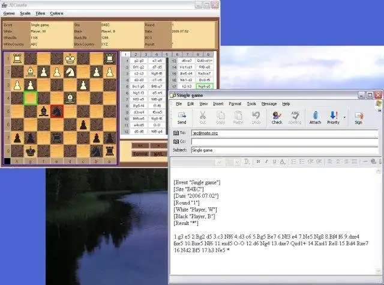384x285 pixels.
Task: Click the green highlighted g4 square
Action: pos(31,98)
